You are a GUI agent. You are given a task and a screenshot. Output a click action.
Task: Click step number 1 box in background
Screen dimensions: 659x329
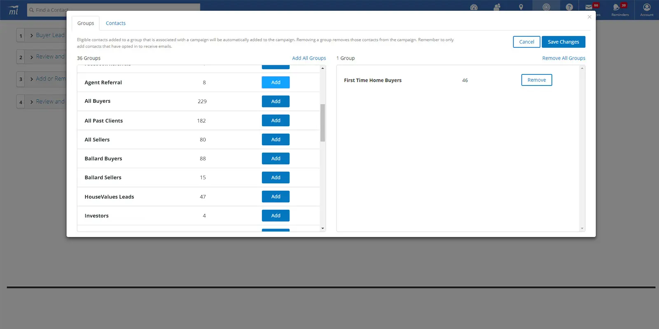[x=21, y=36]
